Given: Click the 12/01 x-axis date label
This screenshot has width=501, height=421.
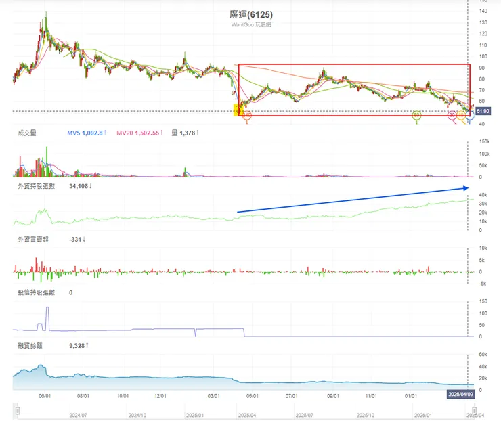Looking at the screenshot, I should click(x=160, y=396).
